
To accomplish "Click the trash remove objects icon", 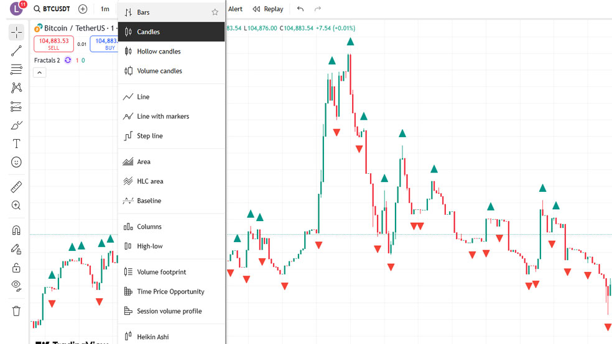I will (16, 311).
